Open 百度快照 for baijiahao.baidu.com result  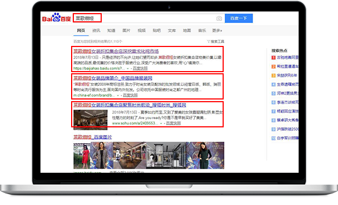pos(140,68)
